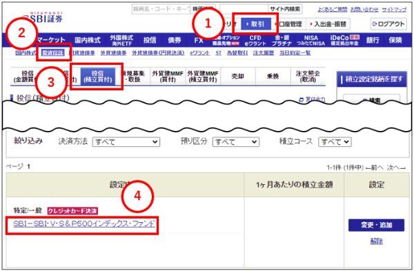Open SBI・V・S&P500インデックス・ファンド link

point(84,224)
